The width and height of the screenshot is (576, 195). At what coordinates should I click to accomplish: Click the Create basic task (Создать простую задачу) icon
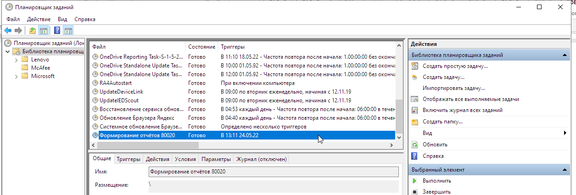coord(414,66)
